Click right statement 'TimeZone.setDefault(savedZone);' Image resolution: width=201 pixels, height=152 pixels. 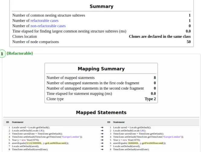coord(131,150)
